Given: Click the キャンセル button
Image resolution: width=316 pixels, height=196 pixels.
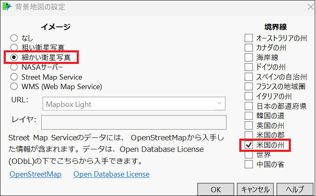Looking at the screenshot, I should click(255, 189).
